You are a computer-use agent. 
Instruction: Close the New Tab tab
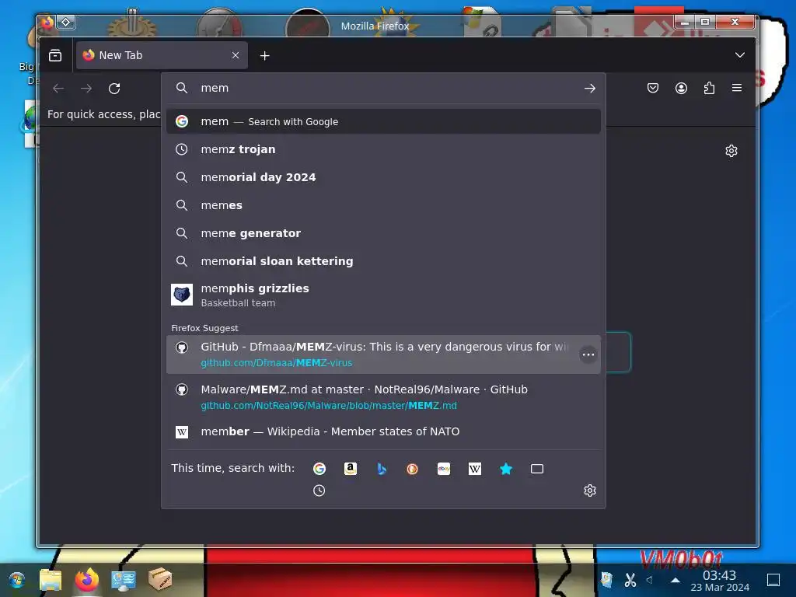(236, 55)
